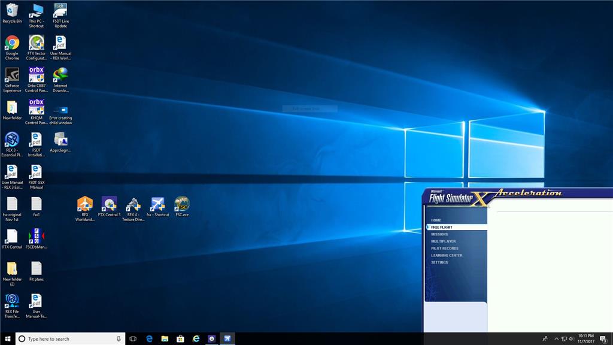Select the FSDT Installation PDF icon

coord(37,144)
